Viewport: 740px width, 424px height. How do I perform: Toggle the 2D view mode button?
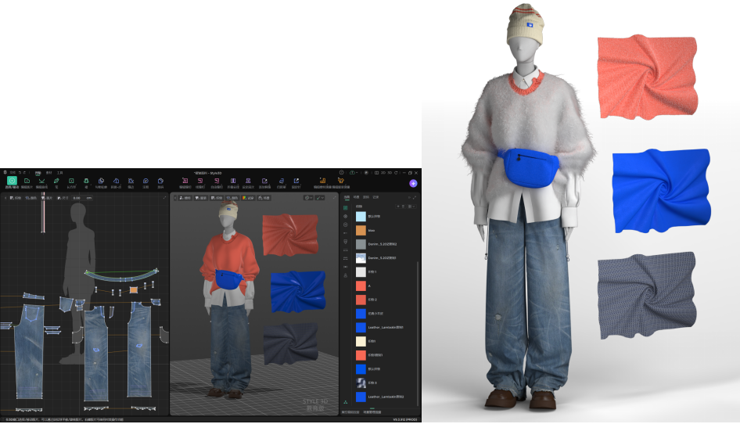tap(383, 173)
